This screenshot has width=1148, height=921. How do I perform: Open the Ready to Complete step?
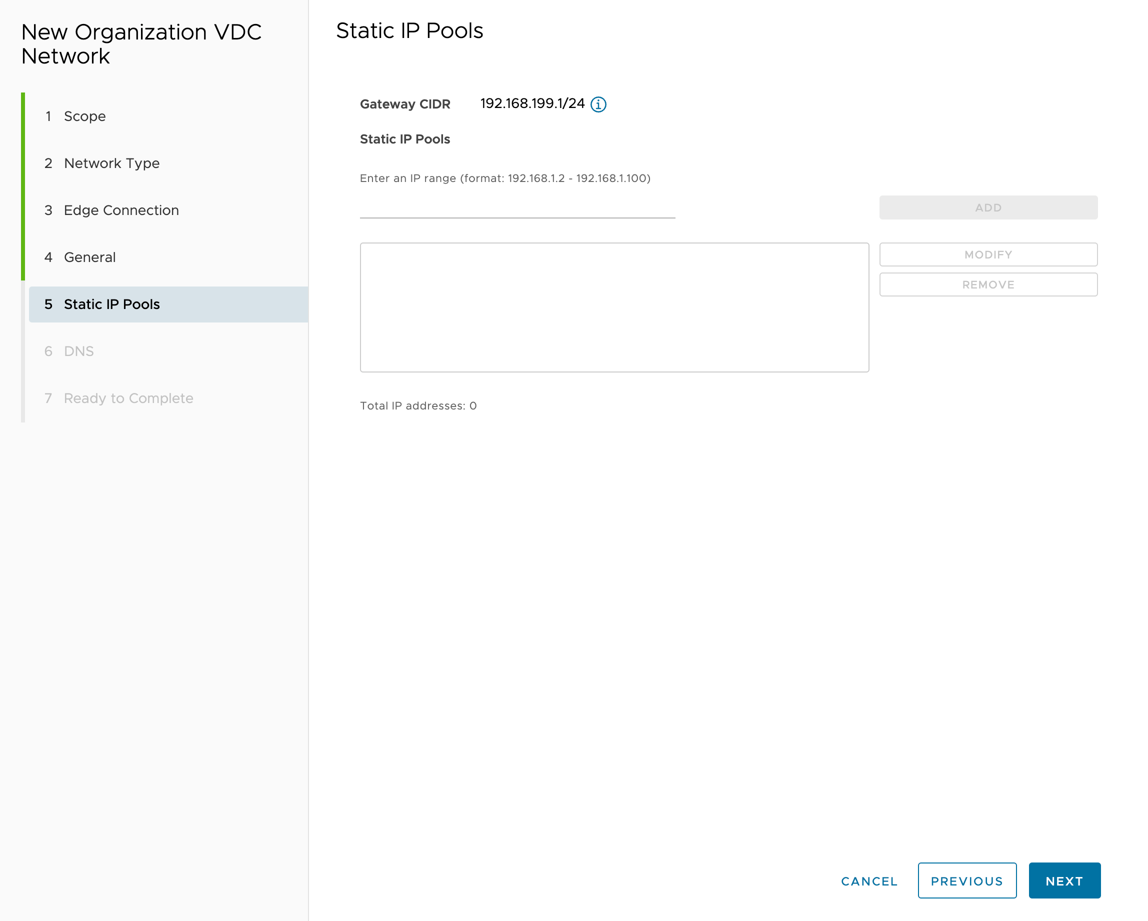(128, 397)
